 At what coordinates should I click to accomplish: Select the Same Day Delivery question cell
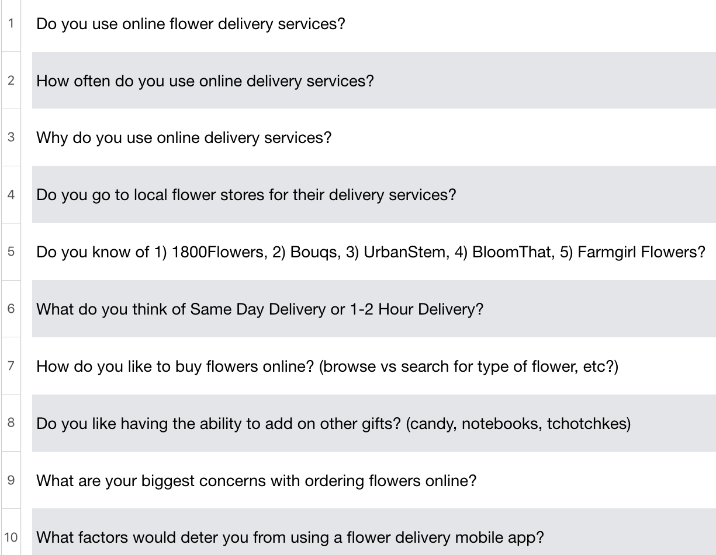(374, 309)
